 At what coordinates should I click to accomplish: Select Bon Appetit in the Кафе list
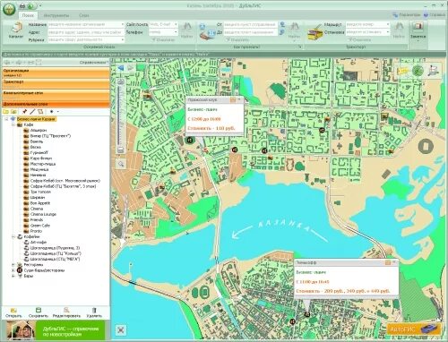click(40, 203)
